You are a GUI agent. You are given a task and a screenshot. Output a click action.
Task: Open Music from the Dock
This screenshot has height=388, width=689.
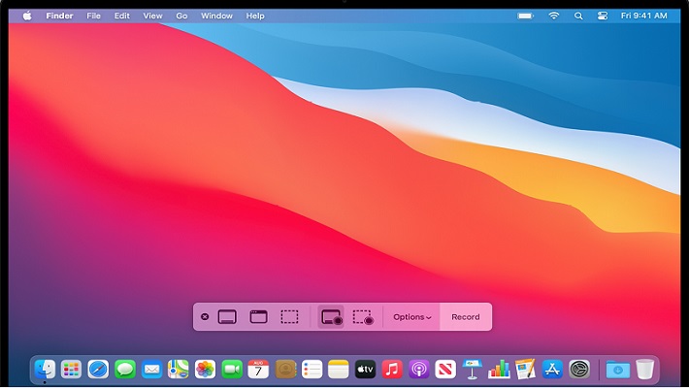coord(392,370)
